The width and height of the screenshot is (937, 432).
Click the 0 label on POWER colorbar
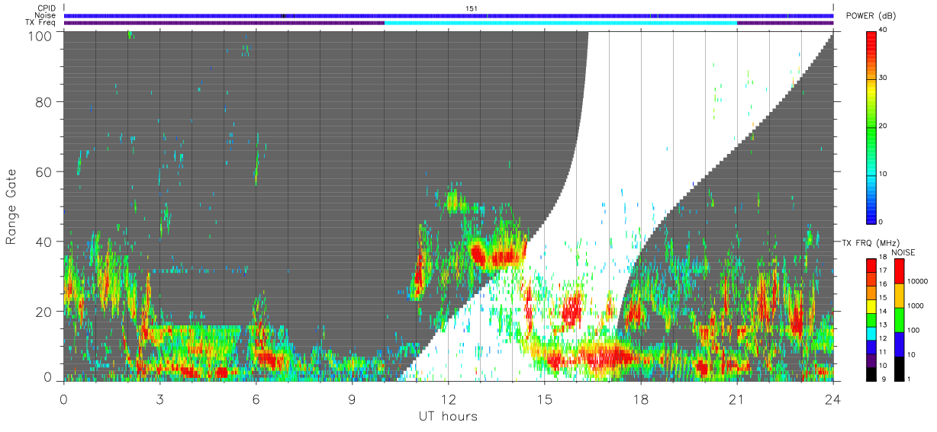pyautogui.click(x=882, y=222)
